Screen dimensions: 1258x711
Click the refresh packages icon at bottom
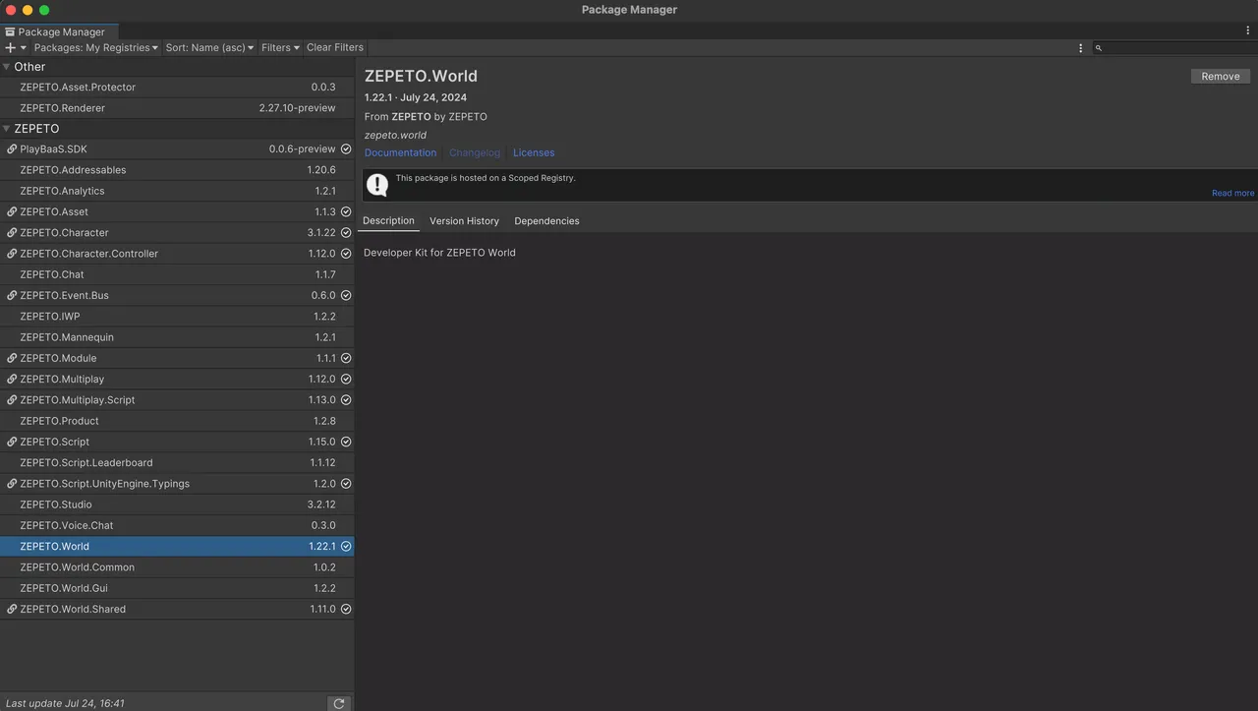[339, 703]
